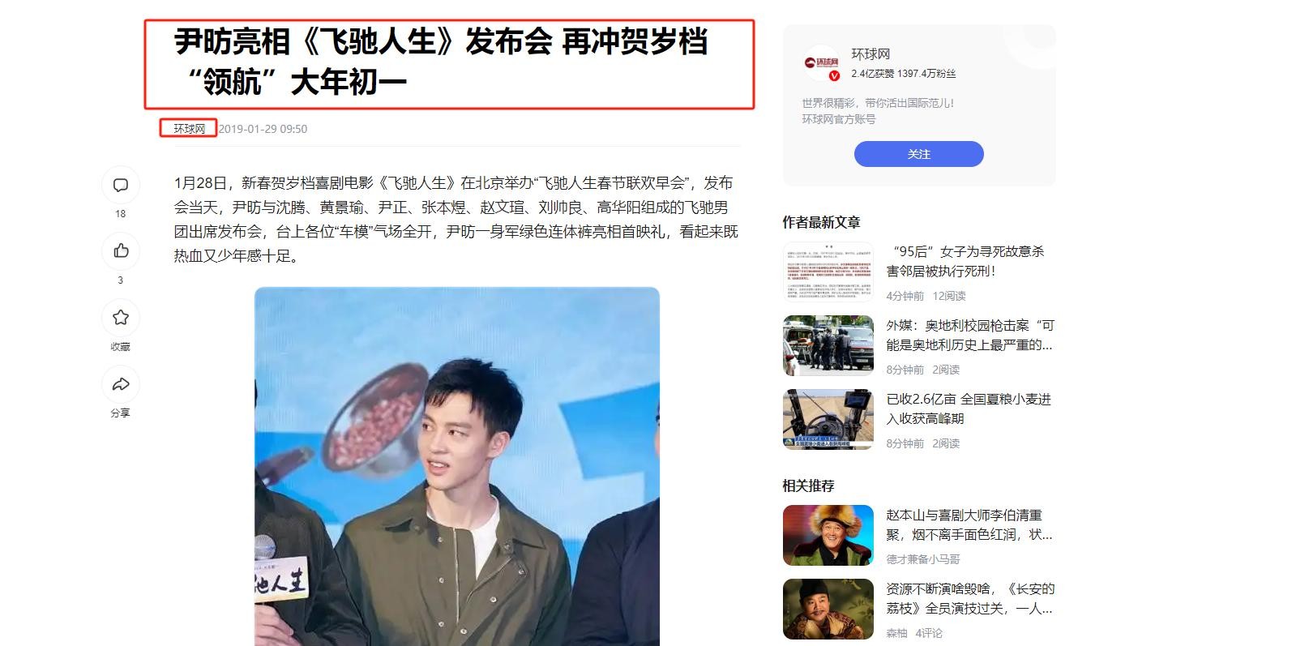
Task: Click the police photo thumbnail
Action: 828,345
